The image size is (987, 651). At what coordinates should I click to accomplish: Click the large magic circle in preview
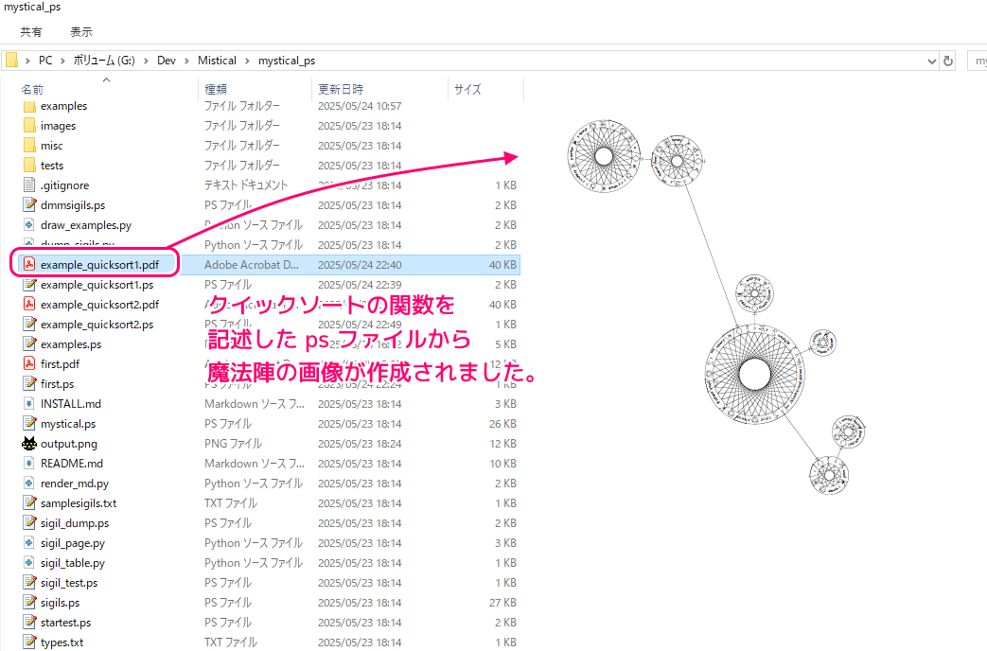pos(754,374)
